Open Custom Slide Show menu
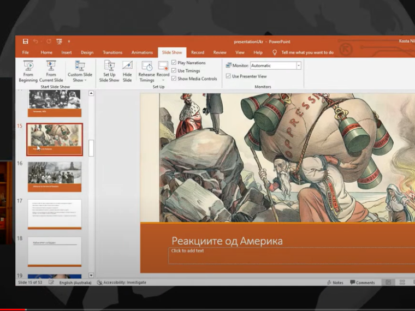The width and height of the screenshot is (415, 311). (80, 71)
